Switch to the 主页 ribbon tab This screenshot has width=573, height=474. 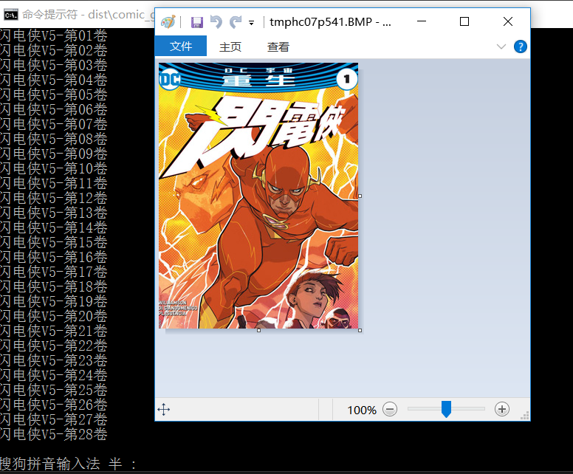(x=230, y=47)
